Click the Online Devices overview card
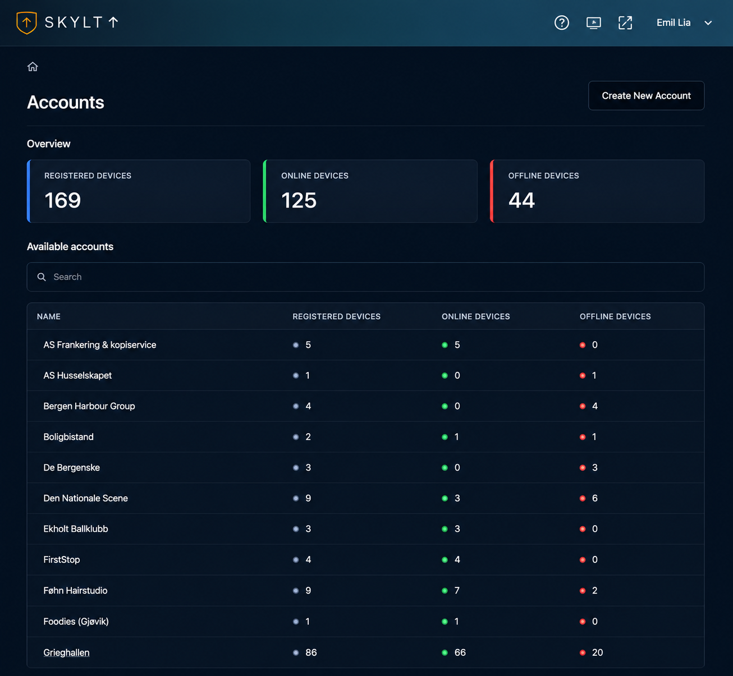This screenshot has height=676, width=733. coord(370,191)
